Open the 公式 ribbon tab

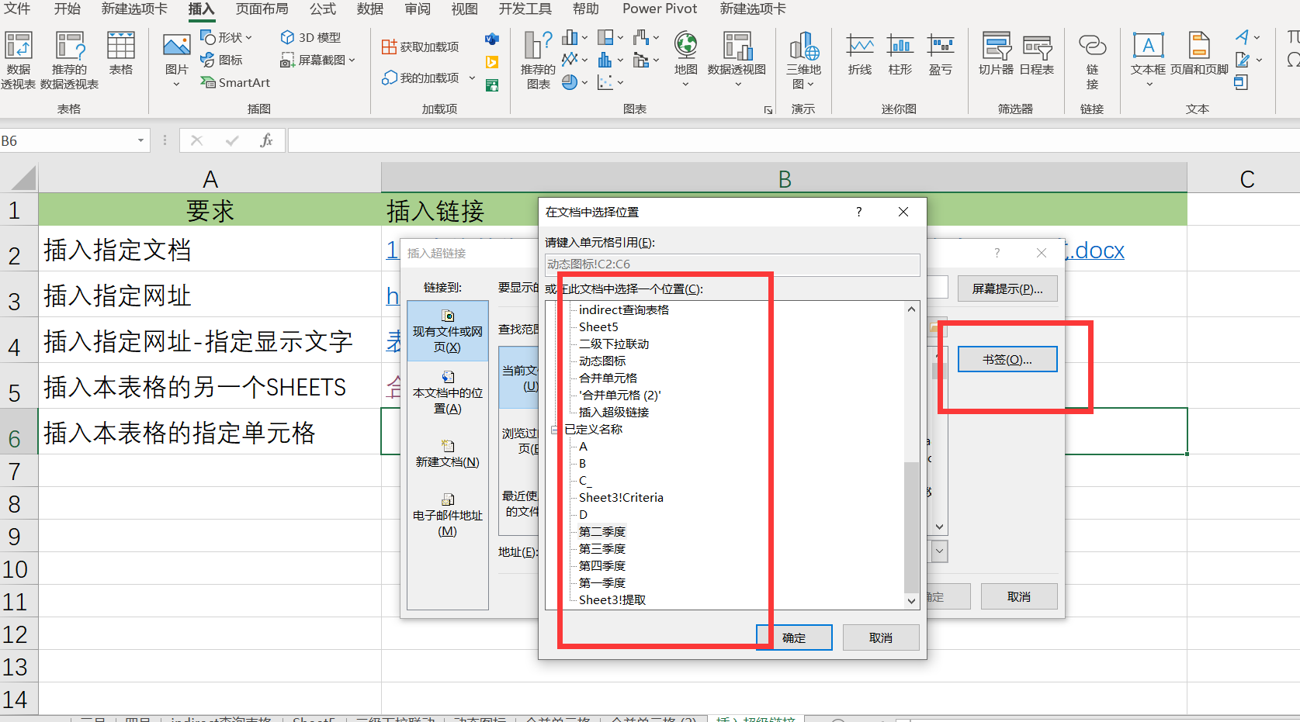click(322, 9)
